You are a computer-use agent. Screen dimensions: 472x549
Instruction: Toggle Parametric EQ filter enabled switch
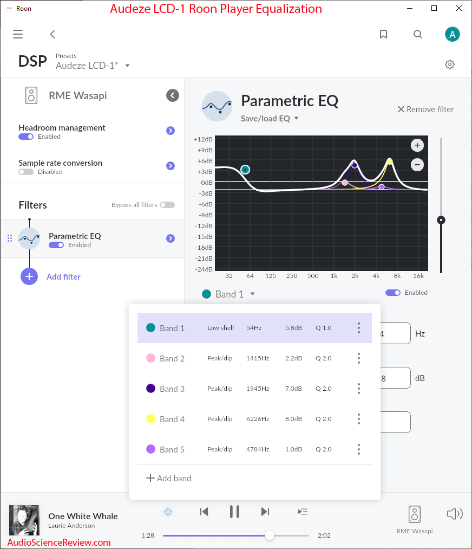pos(56,245)
